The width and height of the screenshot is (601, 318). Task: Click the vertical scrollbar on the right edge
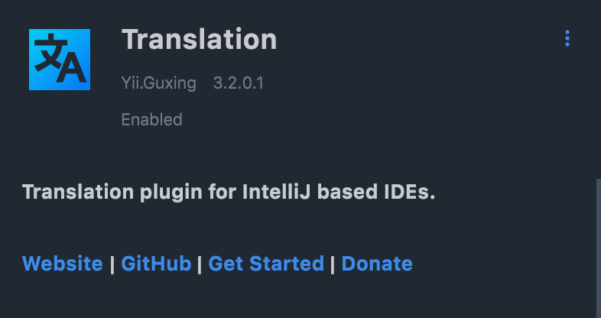597,245
